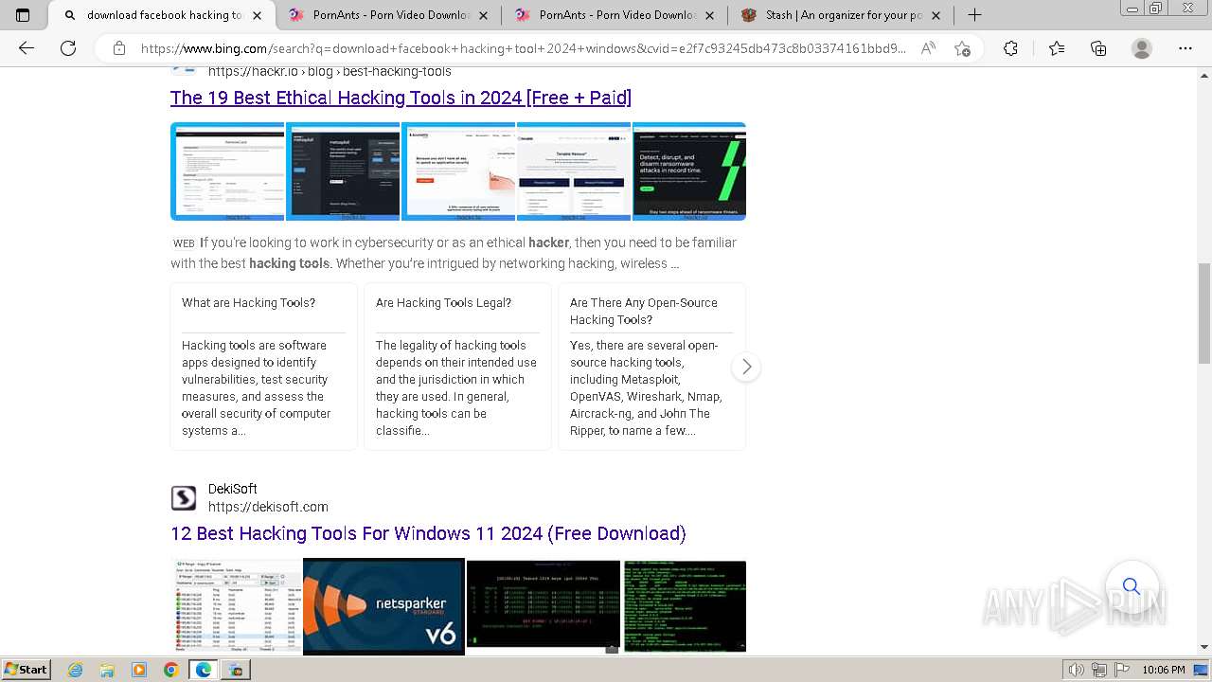
Task: Open the black terminal output thumbnail
Action: tap(544, 606)
